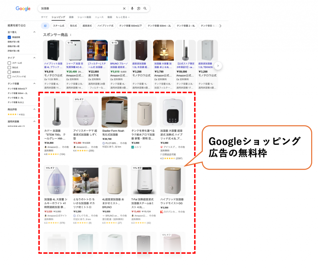This screenshot has width=318, height=269.
Task: Collapse the タイプ filter section
Action: 34,57
